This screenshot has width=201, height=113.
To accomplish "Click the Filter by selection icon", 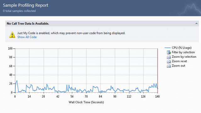I will 169,52.
